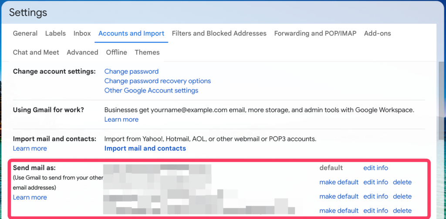
Task: Open Other Google Account settings link
Action: 151,90
